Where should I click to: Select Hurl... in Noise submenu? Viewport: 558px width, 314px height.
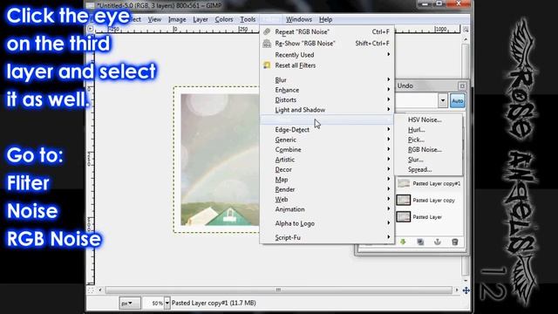point(428,130)
